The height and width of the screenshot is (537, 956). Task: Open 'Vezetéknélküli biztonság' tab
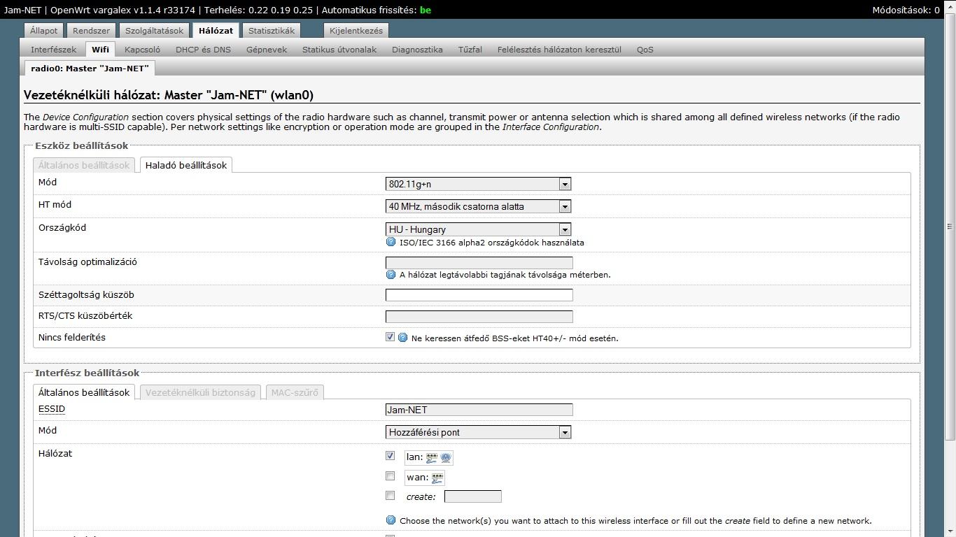pos(200,392)
